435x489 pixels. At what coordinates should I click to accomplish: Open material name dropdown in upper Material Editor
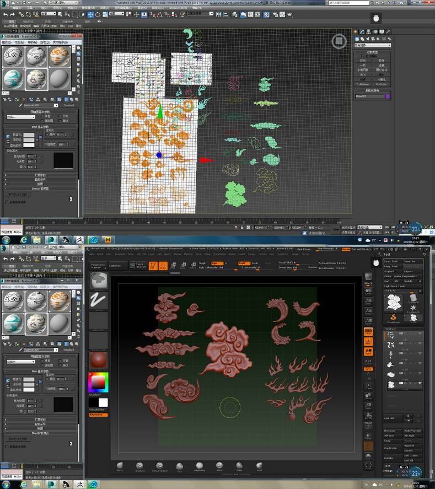[x=56, y=105]
